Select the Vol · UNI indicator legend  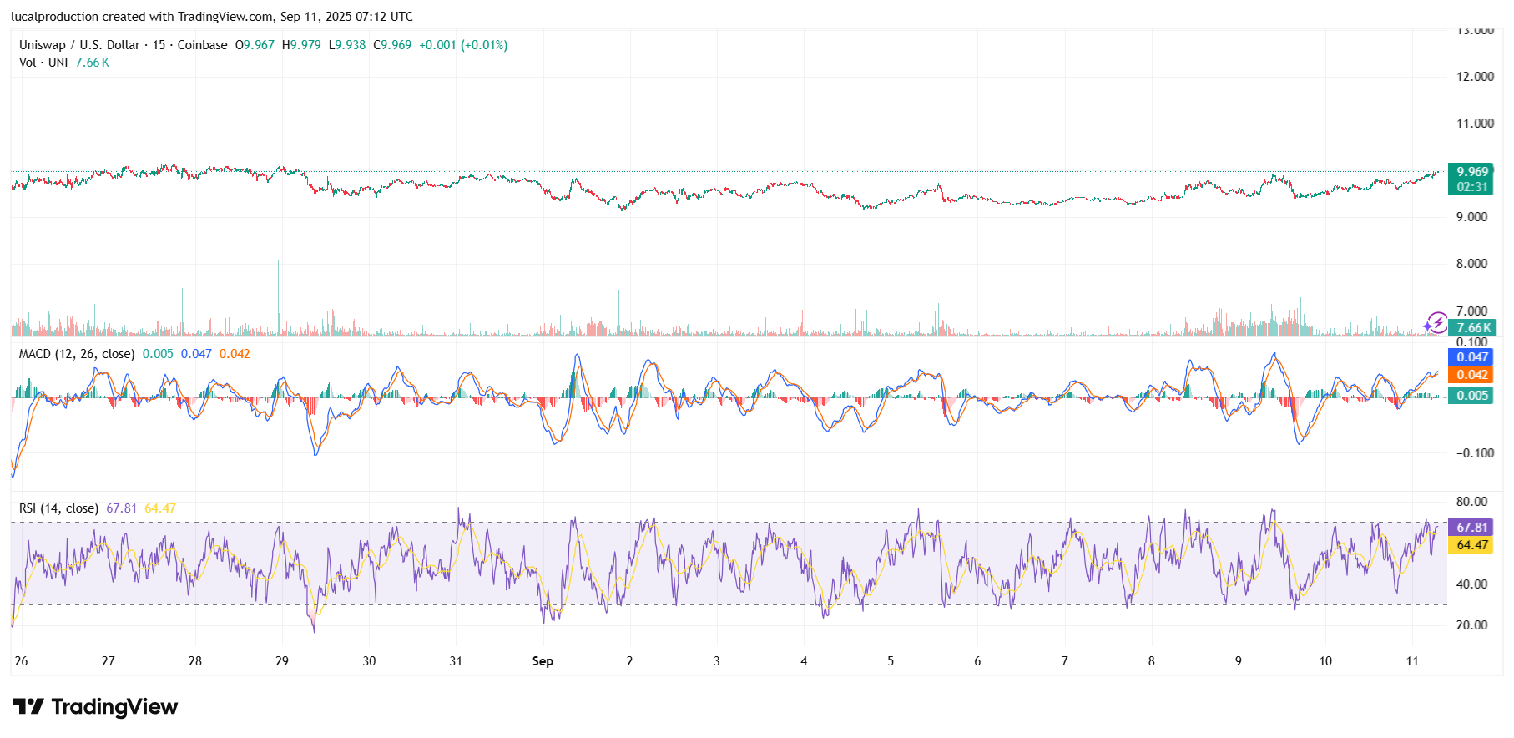click(x=43, y=63)
